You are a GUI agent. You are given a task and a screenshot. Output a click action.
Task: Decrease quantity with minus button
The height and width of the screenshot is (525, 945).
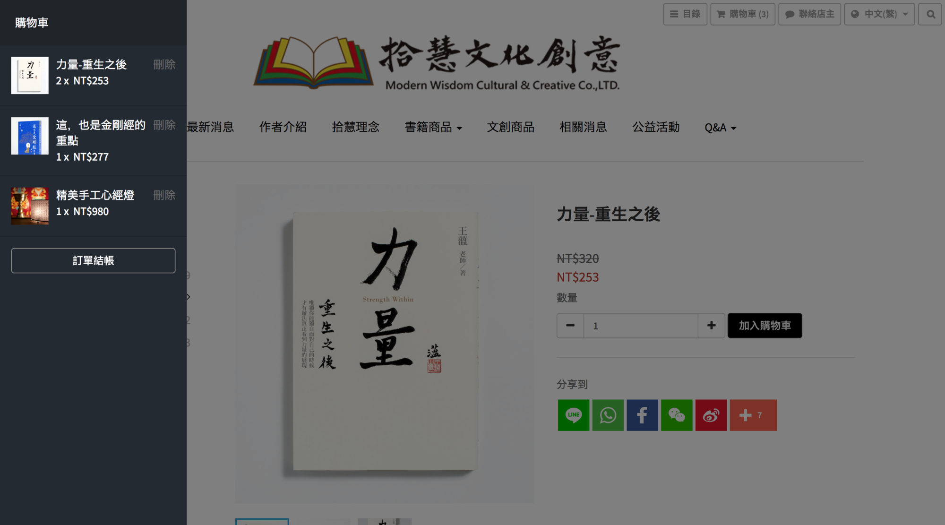coord(570,326)
